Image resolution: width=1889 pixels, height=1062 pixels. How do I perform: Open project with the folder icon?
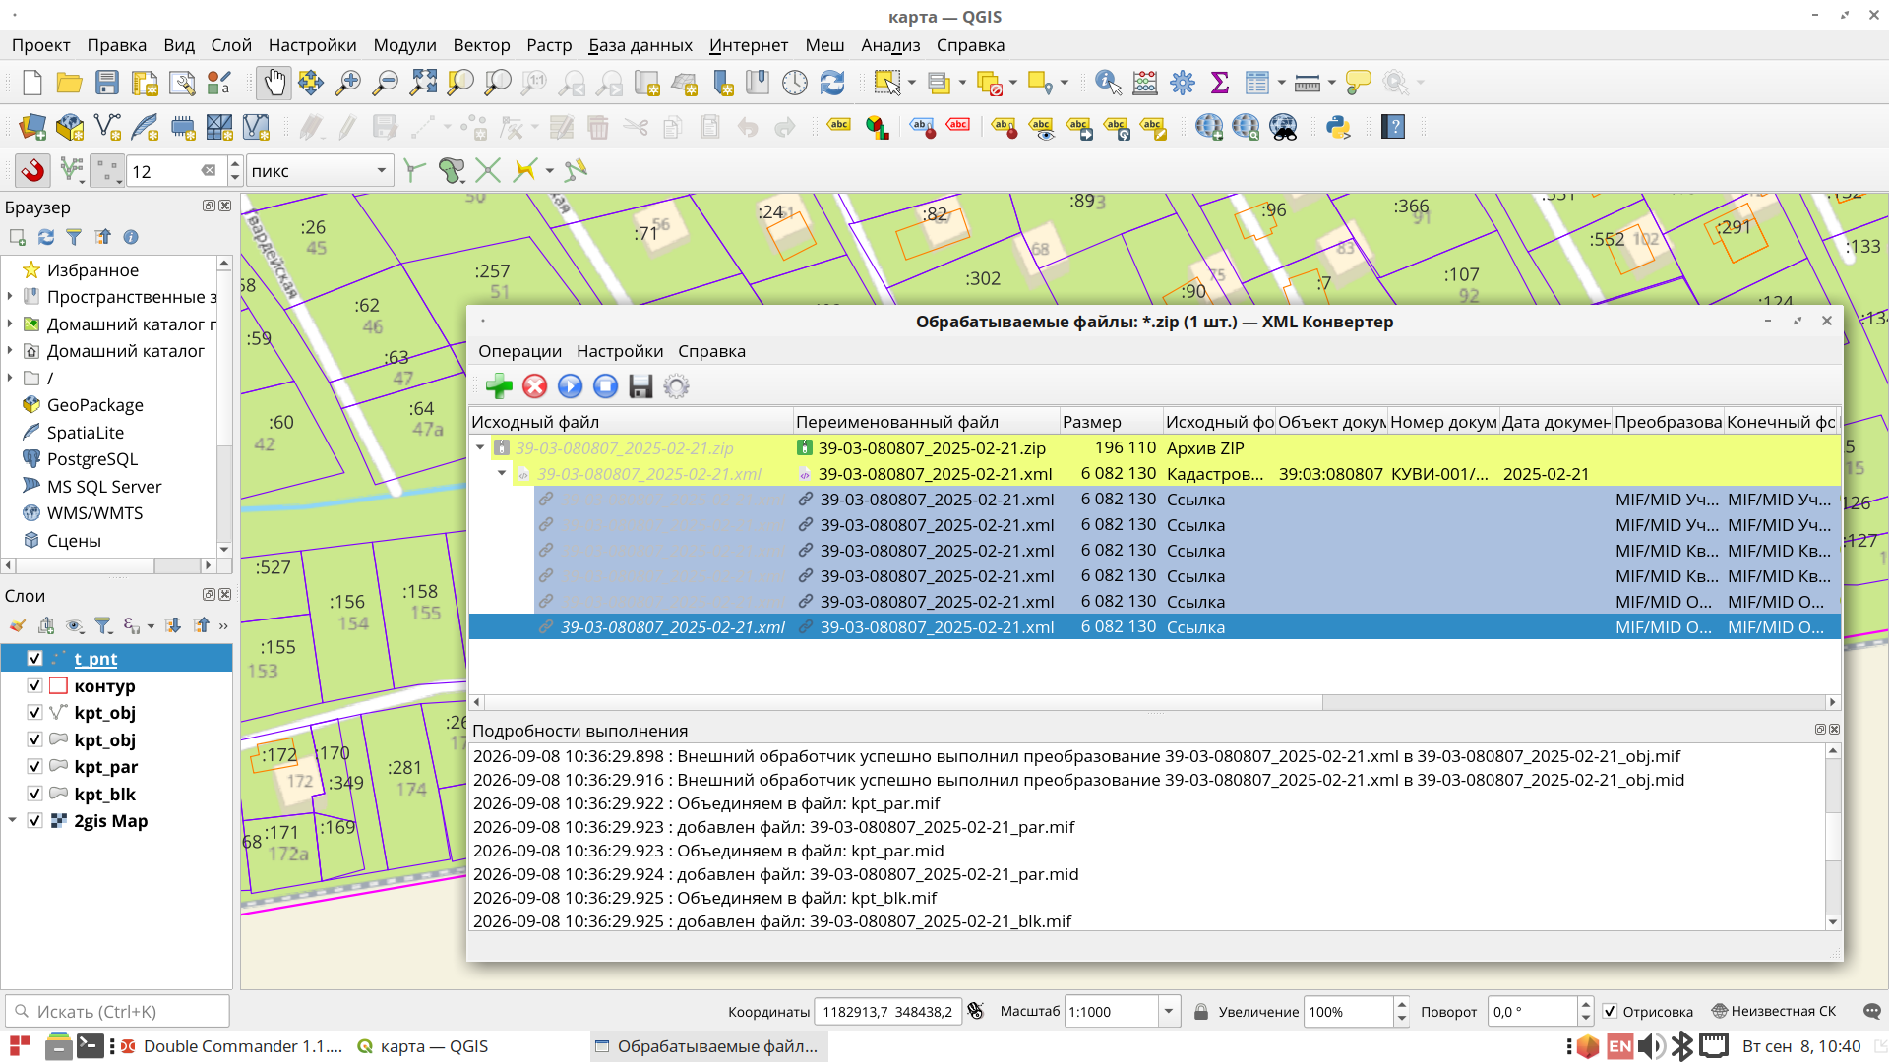point(69,83)
